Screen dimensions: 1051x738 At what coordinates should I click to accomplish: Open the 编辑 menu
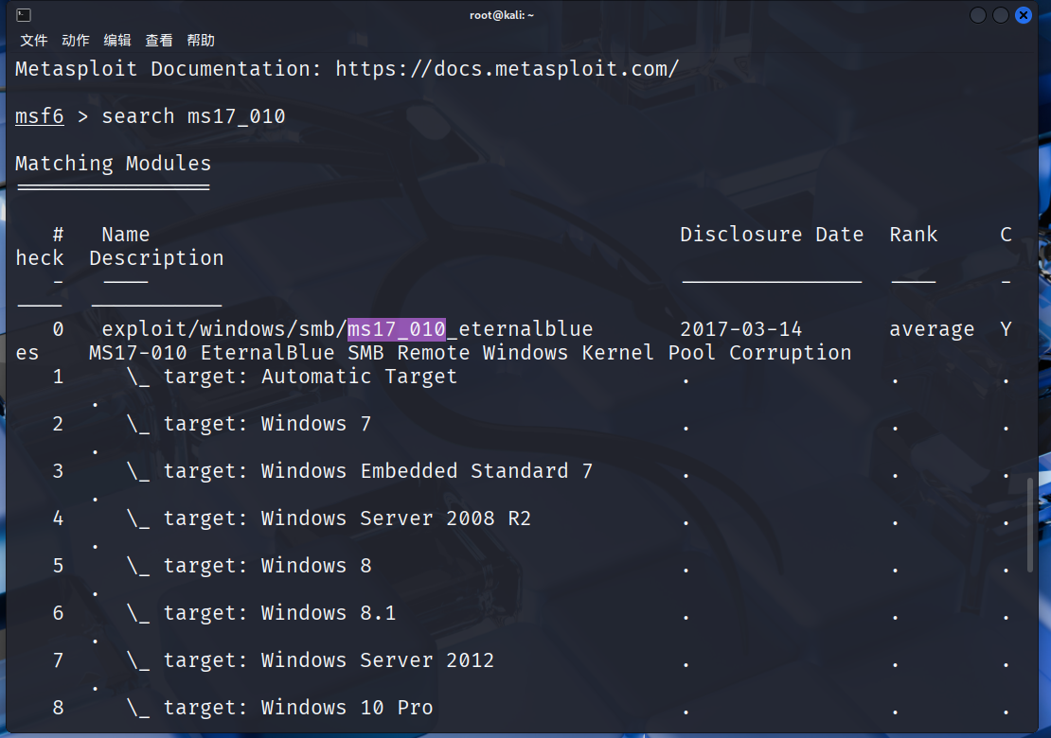click(x=117, y=40)
